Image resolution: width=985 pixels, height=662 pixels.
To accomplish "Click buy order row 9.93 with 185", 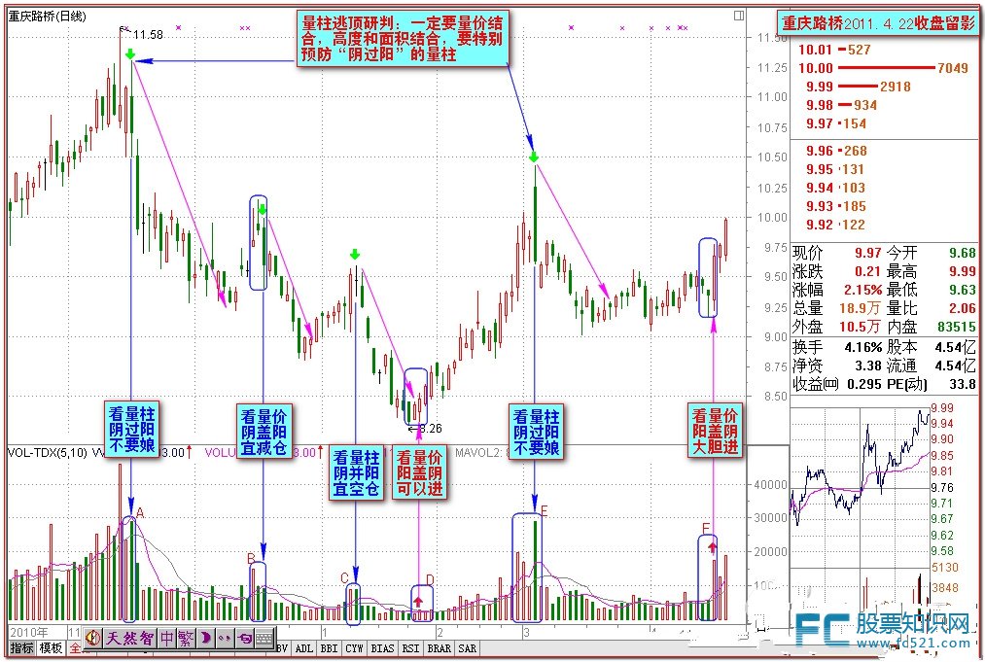I will [x=835, y=206].
